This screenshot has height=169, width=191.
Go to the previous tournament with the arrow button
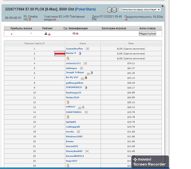(x=110, y=10)
